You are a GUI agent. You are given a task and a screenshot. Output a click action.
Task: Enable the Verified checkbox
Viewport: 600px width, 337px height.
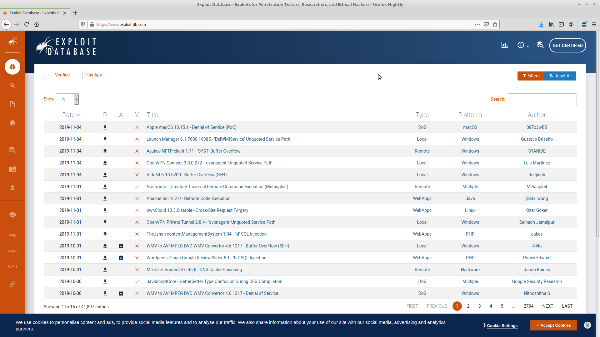[x=48, y=75]
